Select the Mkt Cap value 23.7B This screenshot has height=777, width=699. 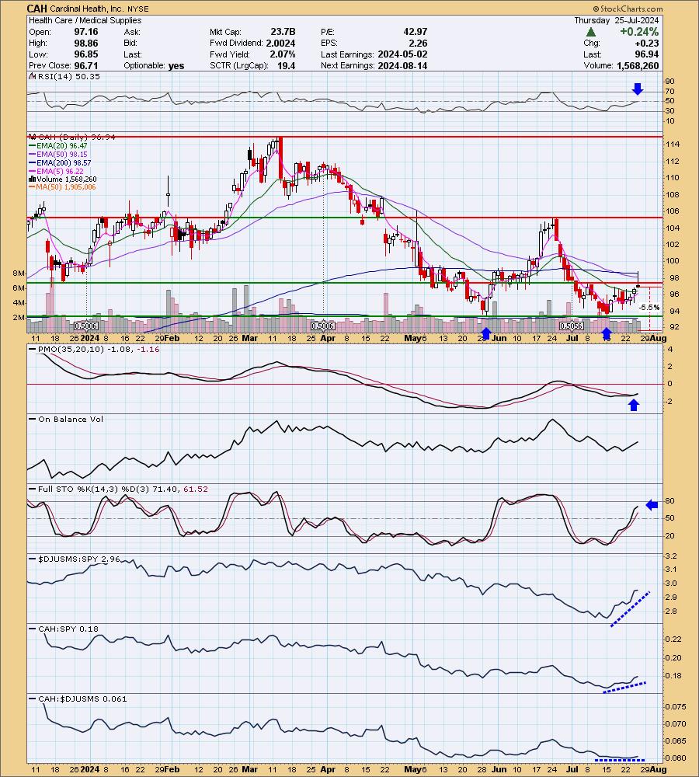pos(283,32)
